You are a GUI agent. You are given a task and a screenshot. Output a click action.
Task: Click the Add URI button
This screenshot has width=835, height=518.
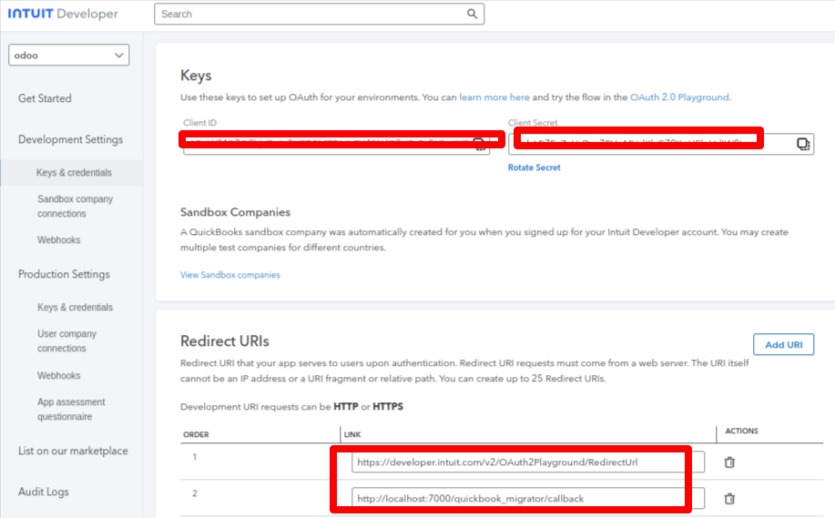click(x=783, y=344)
